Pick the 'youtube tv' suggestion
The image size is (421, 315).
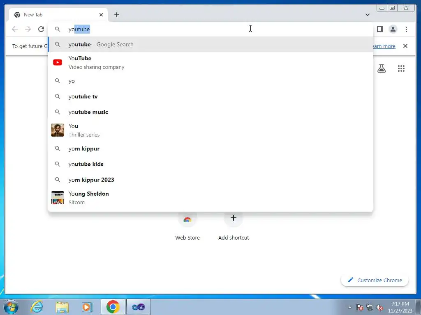click(x=210, y=96)
